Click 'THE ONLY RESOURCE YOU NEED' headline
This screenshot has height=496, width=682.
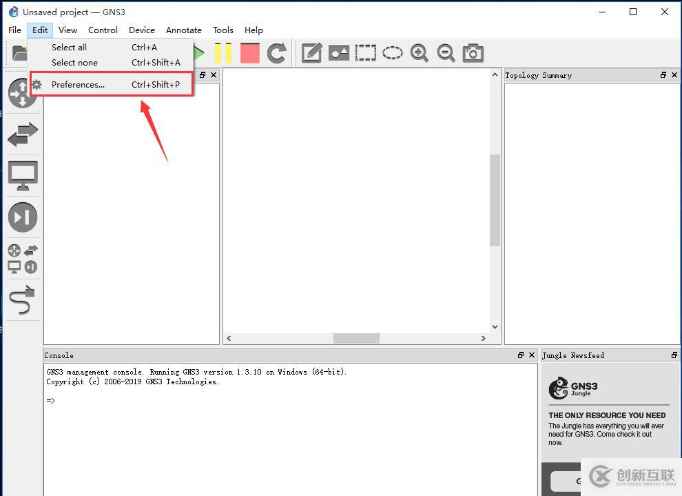[x=607, y=415]
